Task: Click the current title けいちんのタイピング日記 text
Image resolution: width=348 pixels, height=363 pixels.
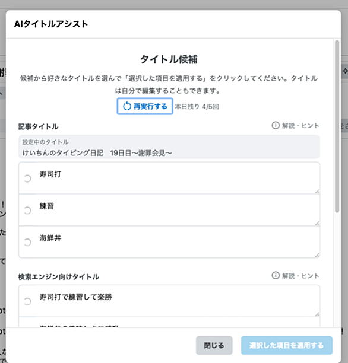Action: pos(97,153)
